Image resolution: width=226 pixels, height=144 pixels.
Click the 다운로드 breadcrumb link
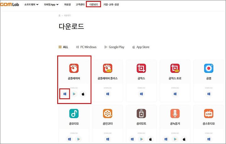pos(67,15)
